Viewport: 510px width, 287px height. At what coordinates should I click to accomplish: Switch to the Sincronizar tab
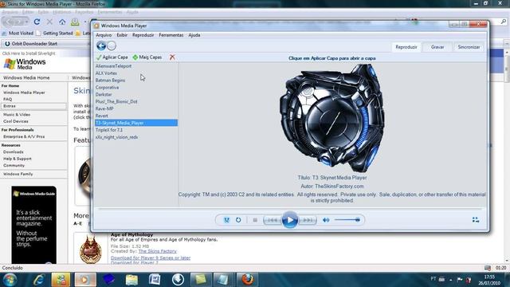(x=469, y=47)
